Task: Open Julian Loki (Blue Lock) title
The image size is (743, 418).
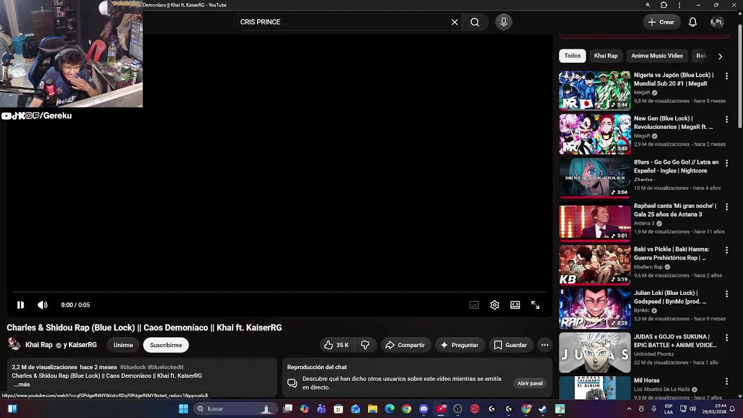Action: [670, 297]
